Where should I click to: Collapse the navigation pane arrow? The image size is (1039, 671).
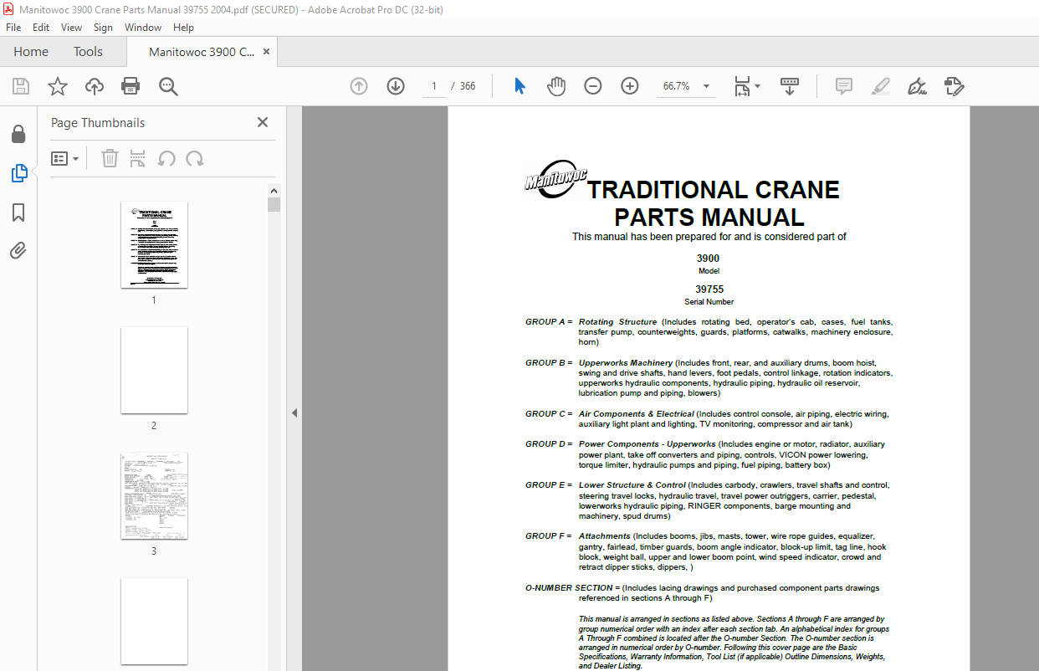coord(294,412)
